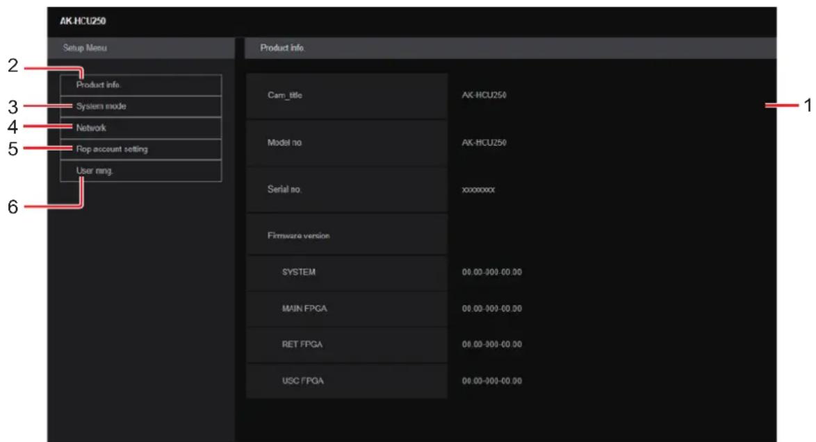Open the System mode menu item

point(140,106)
